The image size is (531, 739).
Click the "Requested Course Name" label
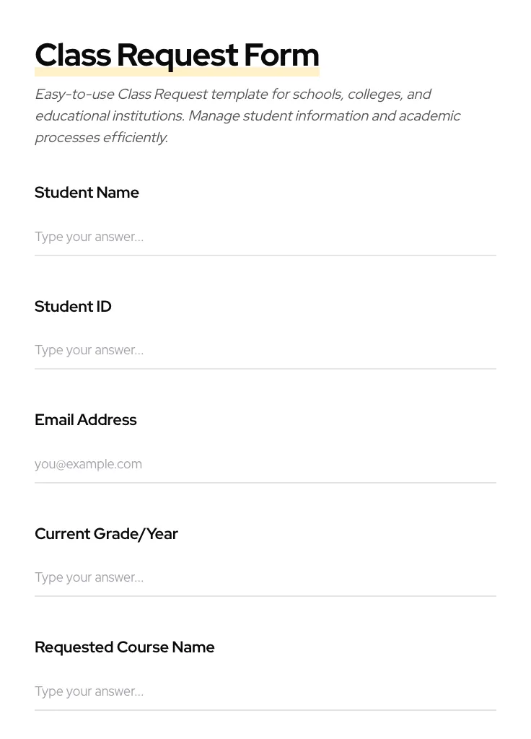[124, 647]
